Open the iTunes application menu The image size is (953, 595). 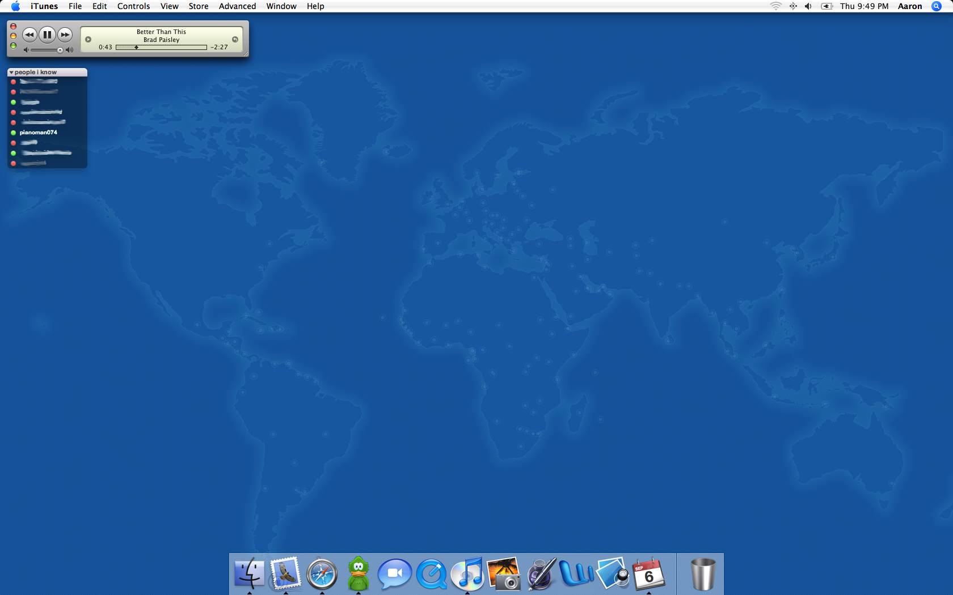[x=44, y=6]
